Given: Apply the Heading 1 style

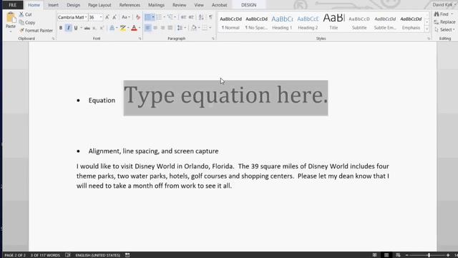Looking at the screenshot, I should (x=282, y=23).
